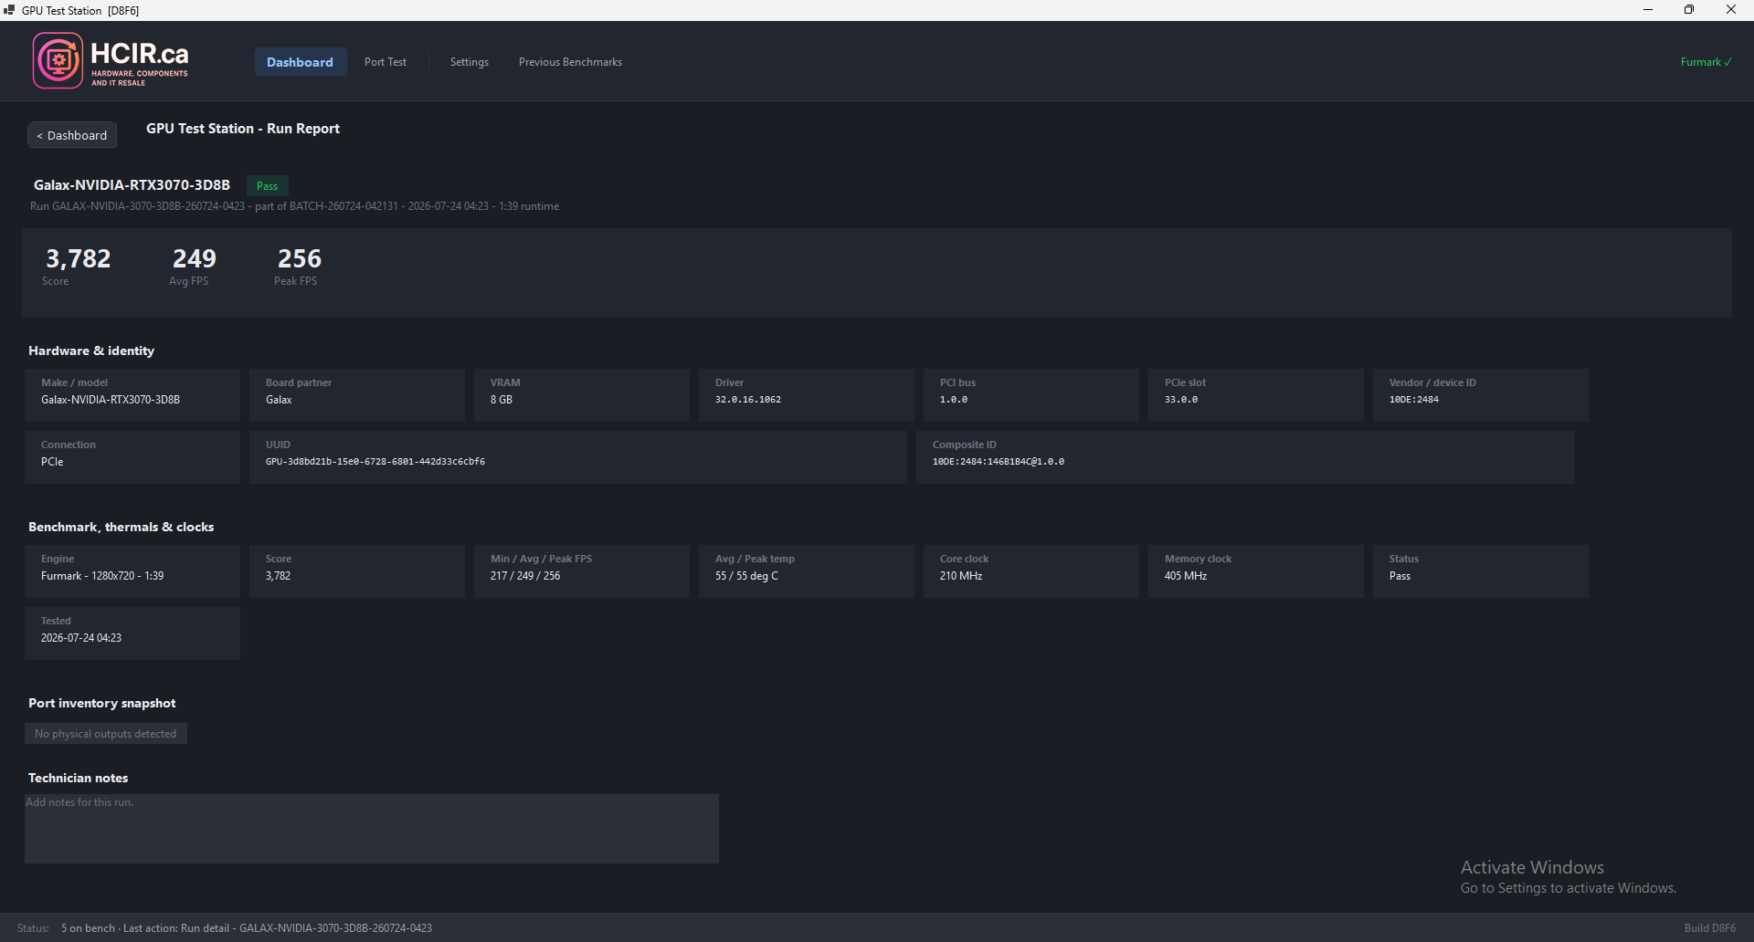
Task: Click the app icon in title bar
Action: (x=9, y=10)
